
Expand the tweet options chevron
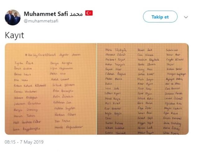point(186,17)
